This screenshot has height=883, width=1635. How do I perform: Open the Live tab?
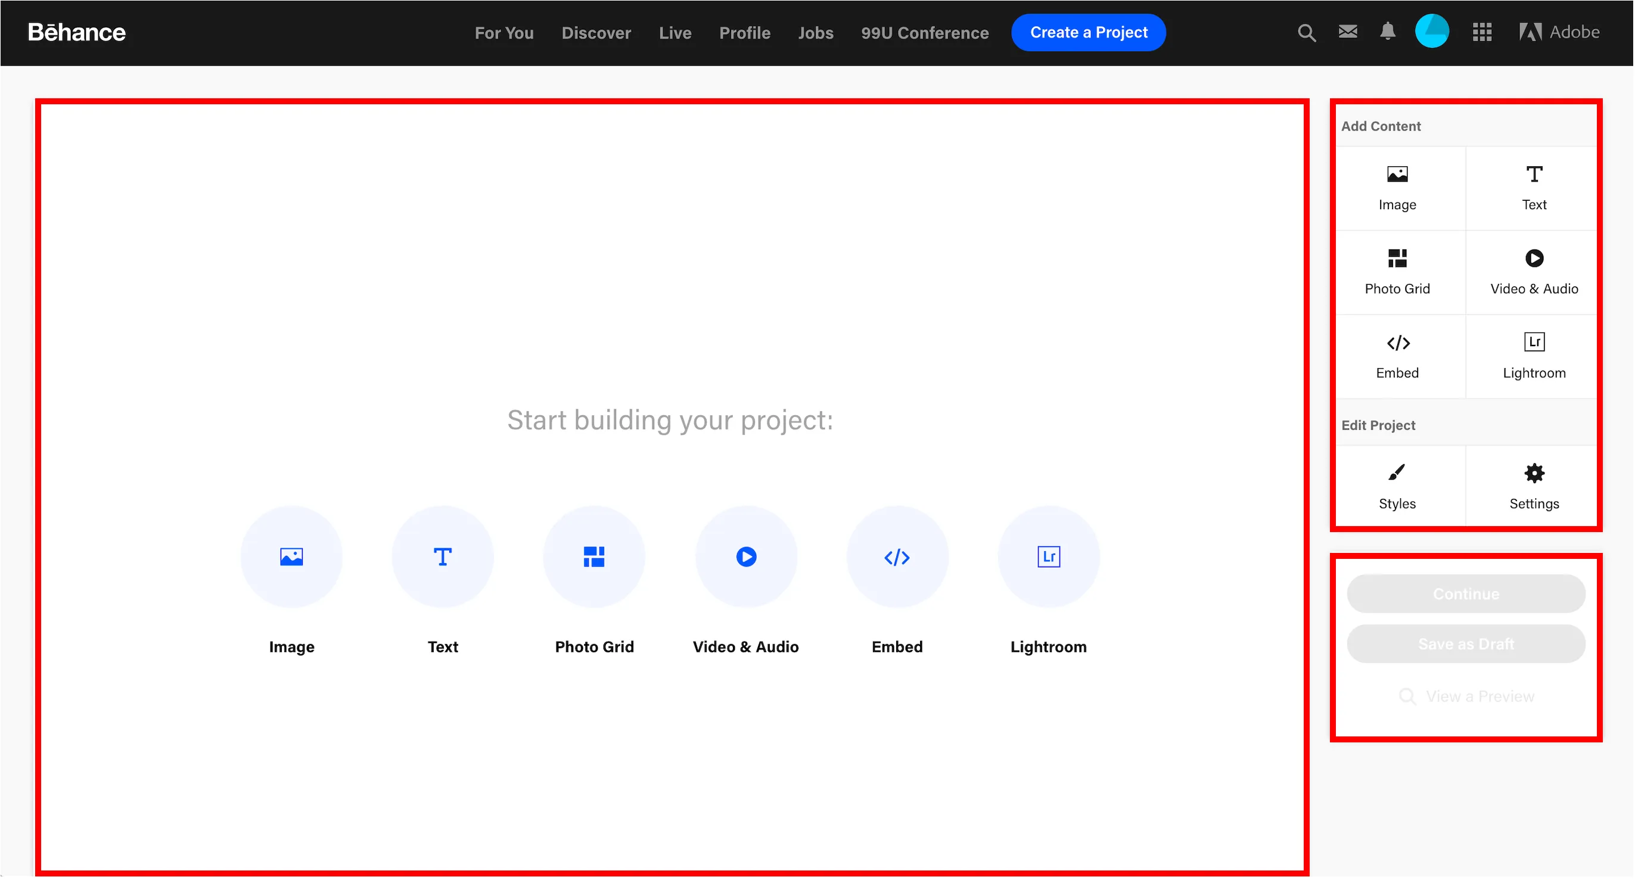click(675, 32)
